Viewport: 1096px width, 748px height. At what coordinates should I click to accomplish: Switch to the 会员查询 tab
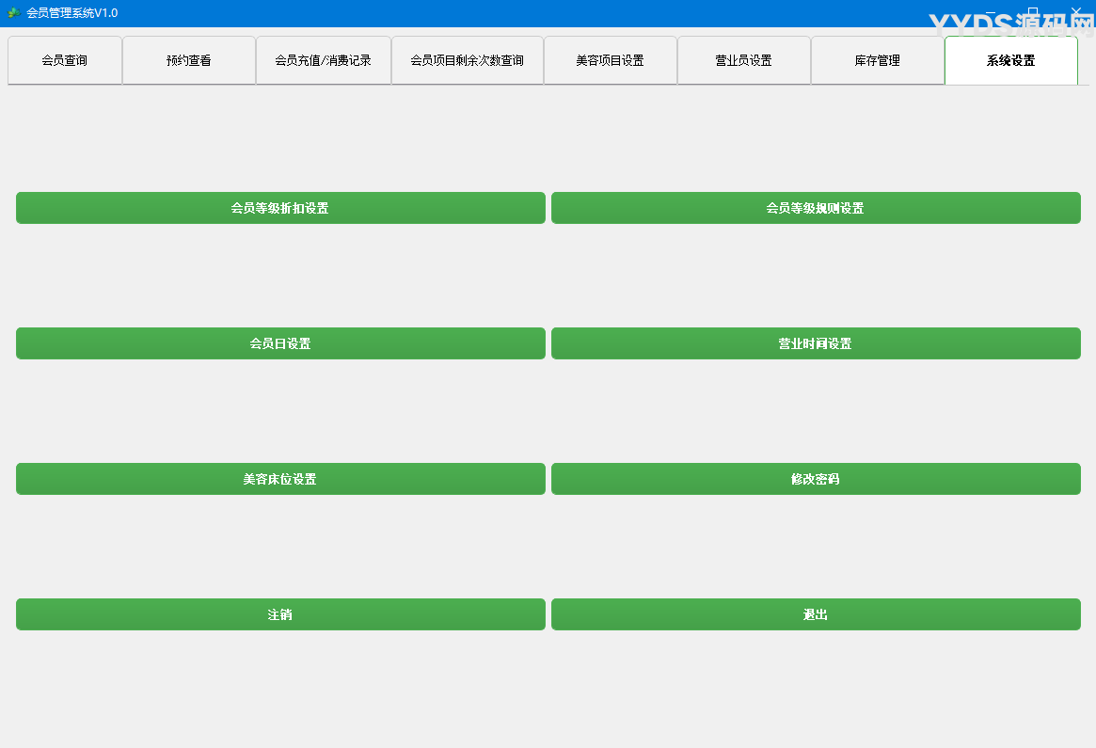coord(64,59)
